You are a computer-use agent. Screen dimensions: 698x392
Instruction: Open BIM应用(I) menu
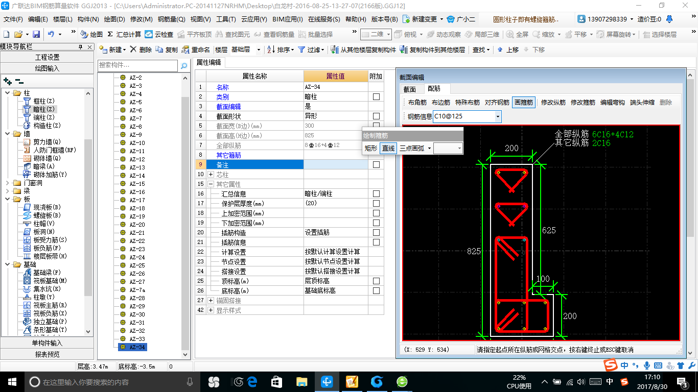tap(288, 19)
